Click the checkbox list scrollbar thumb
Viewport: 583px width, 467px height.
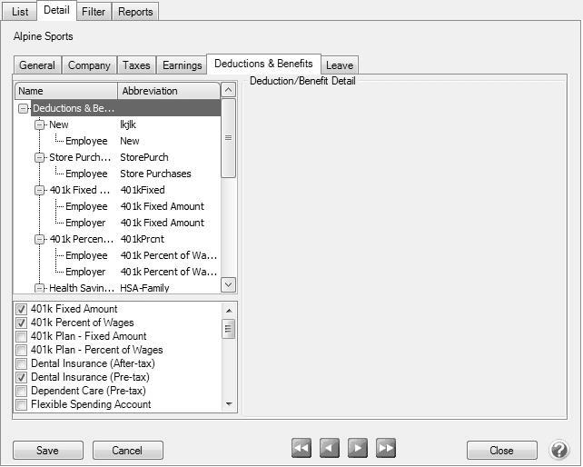point(229,328)
